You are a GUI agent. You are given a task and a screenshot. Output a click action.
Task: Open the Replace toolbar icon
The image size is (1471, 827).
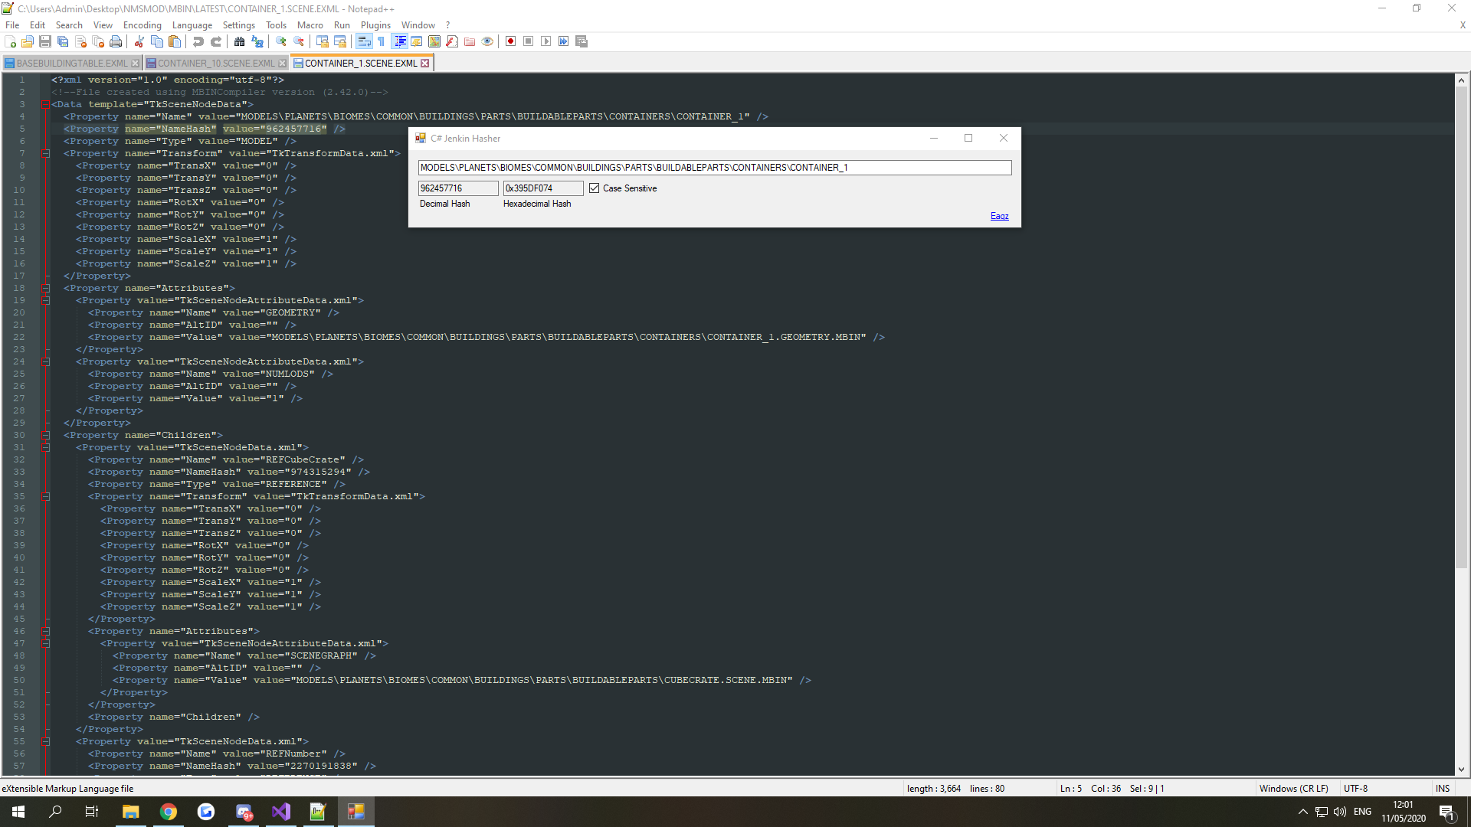pyautogui.click(x=257, y=41)
